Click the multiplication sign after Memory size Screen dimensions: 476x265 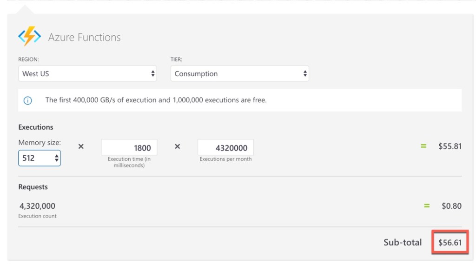pyautogui.click(x=81, y=146)
